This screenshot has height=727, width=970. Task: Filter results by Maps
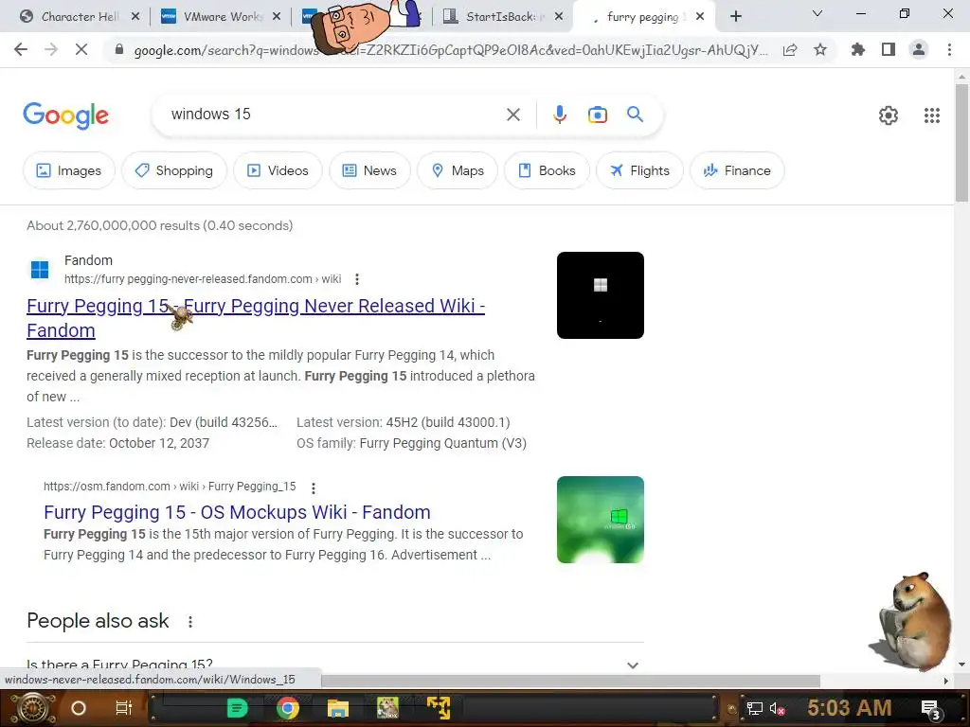pyautogui.click(x=458, y=170)
